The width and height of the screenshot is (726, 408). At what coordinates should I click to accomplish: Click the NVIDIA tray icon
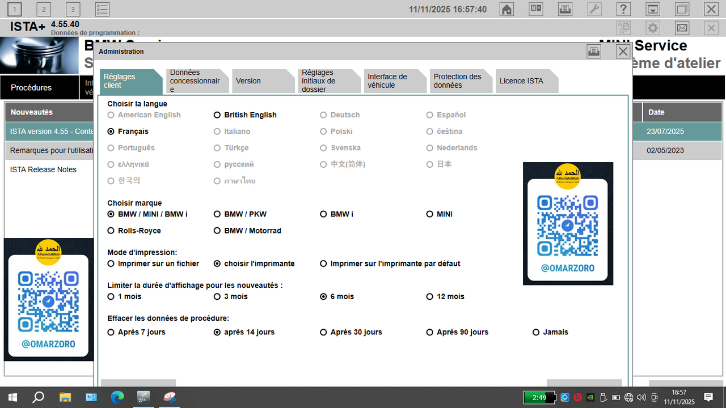590,397
